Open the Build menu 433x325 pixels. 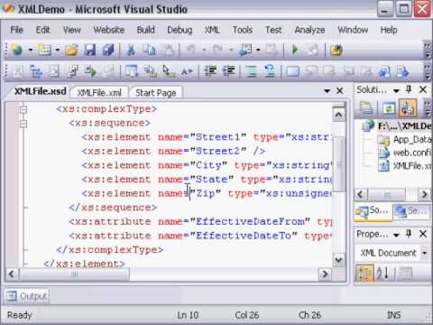point(146,30)
